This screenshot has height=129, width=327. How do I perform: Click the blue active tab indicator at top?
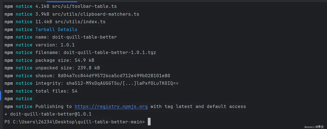[x=65, y=1]
